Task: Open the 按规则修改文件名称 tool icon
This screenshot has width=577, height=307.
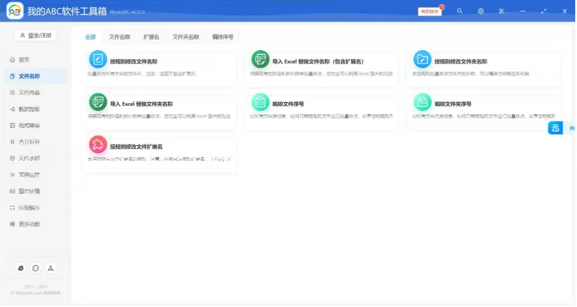Action: point(97,59)
